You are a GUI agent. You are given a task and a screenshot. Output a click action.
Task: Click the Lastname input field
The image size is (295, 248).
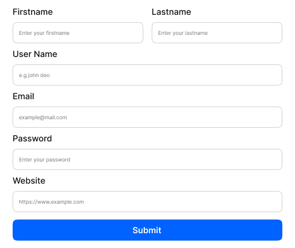click(217, 33)
